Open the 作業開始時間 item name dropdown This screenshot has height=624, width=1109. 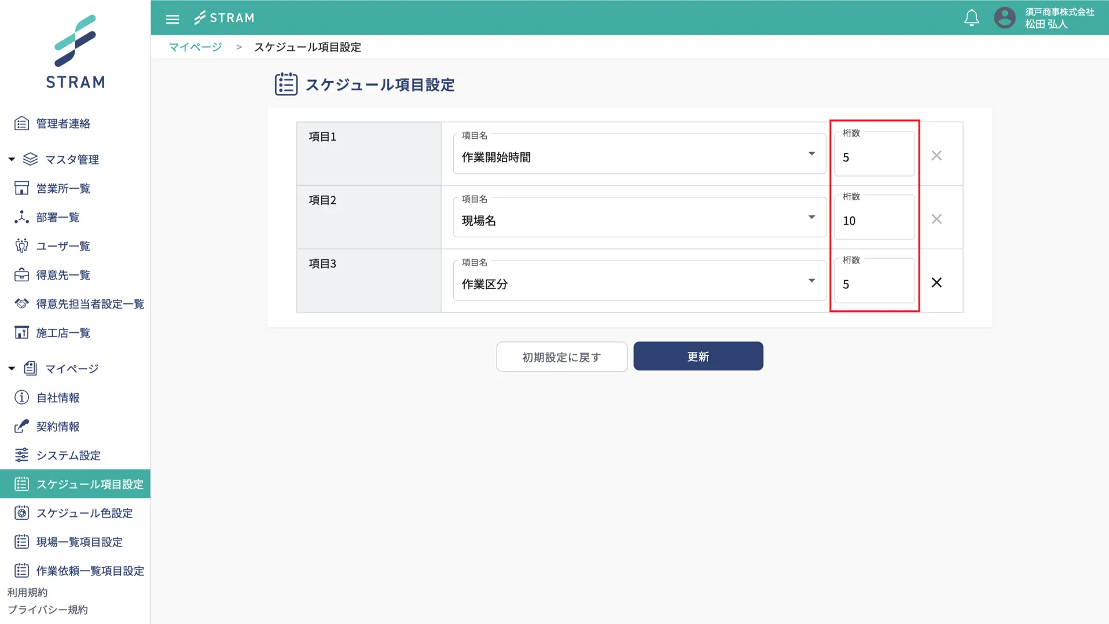(x=639, y=156)
